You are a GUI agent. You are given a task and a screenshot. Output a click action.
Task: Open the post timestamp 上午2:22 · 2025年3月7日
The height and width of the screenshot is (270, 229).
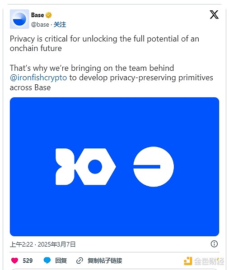pyautogui.click(x=42, y=244)
